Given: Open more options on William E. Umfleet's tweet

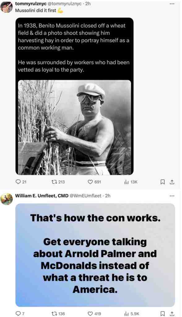Looking at the screenshot, I should tap(172, 196).
